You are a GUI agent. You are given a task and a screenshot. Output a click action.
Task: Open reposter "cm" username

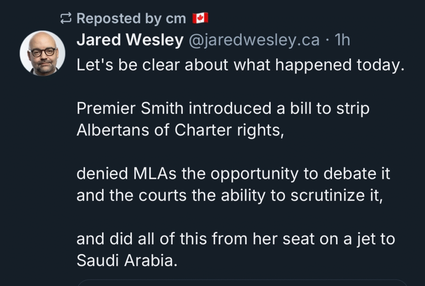[x=176, y=18]
